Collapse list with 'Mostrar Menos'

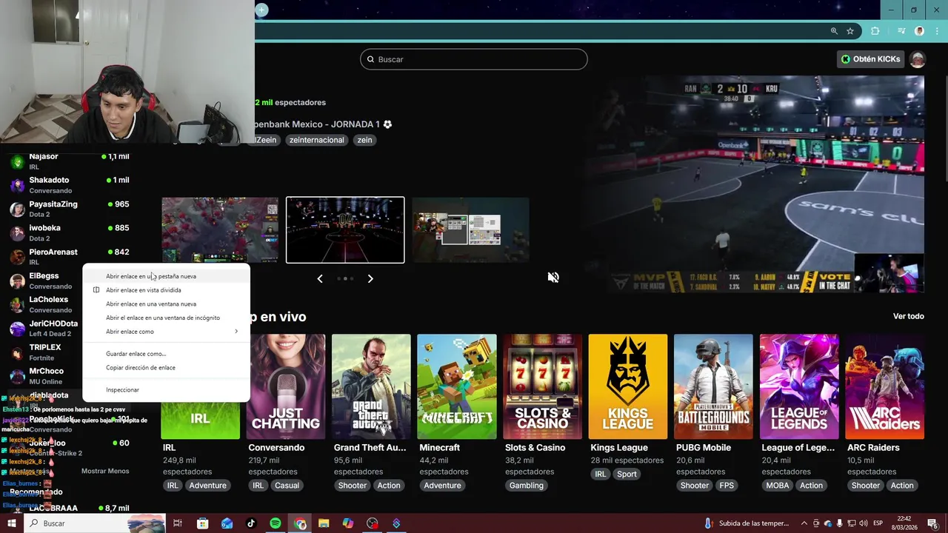click(105, 471)
